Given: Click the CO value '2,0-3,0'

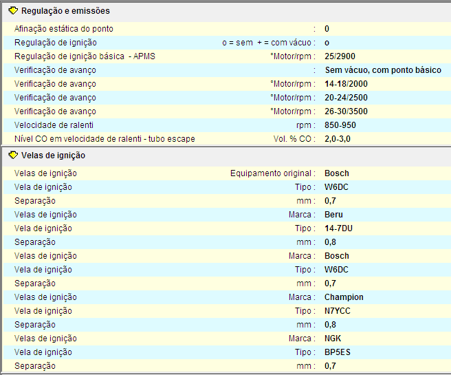Looking at the screenshot, I should [338, 139].
